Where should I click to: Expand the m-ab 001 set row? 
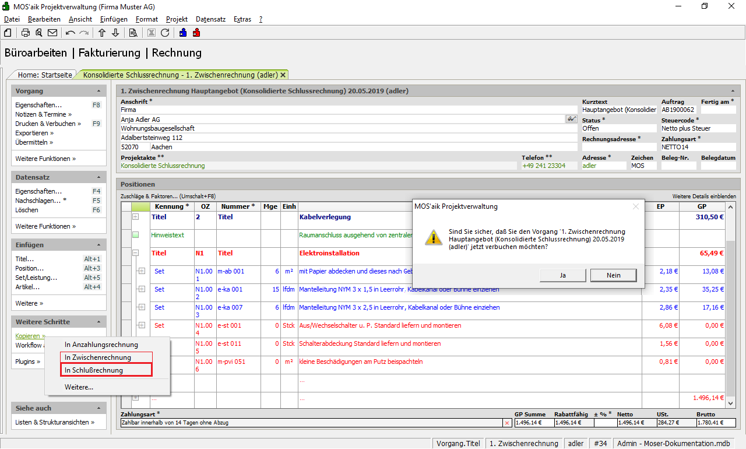142,271
